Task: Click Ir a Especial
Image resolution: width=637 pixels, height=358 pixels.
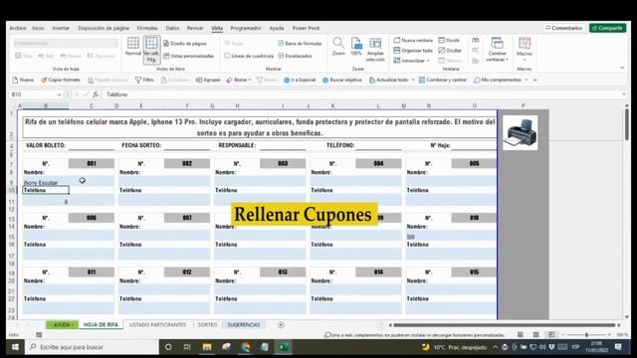Action: point(300,80)
